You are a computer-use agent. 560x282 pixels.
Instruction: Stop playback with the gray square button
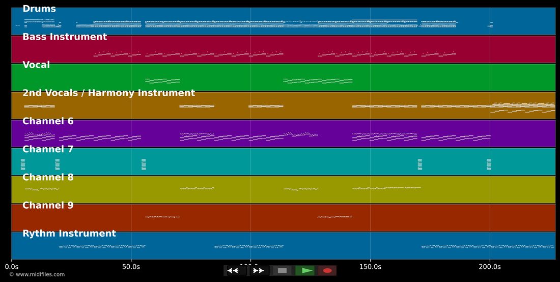282,271
